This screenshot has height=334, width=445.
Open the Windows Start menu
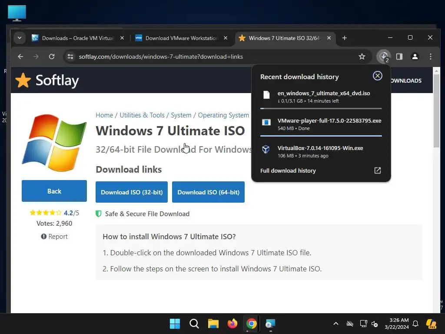(x=175, y=324)
